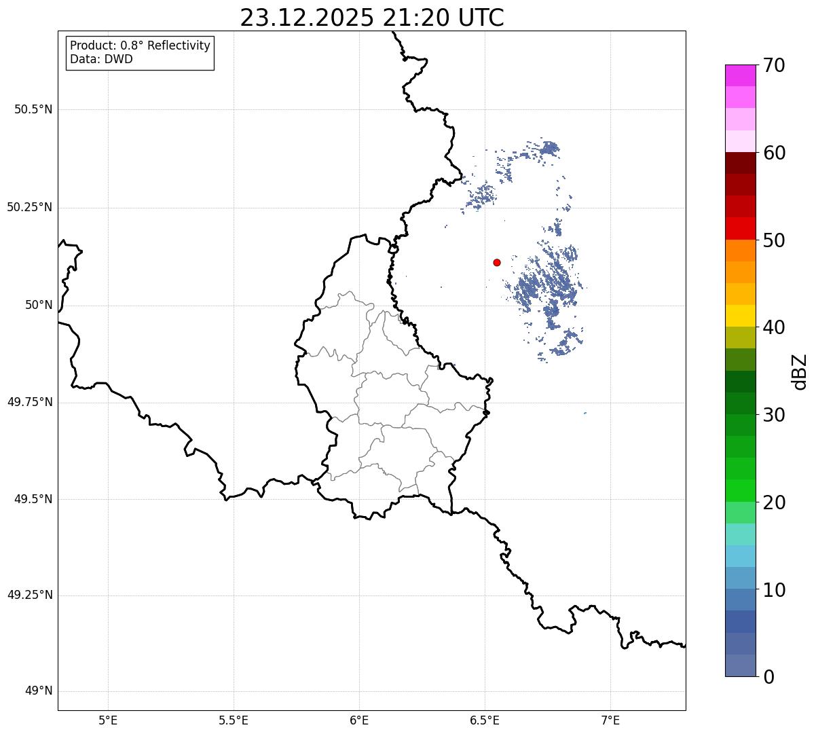Click the colorbar tick label '60'

pyautogui.click(x=774, y=153)
